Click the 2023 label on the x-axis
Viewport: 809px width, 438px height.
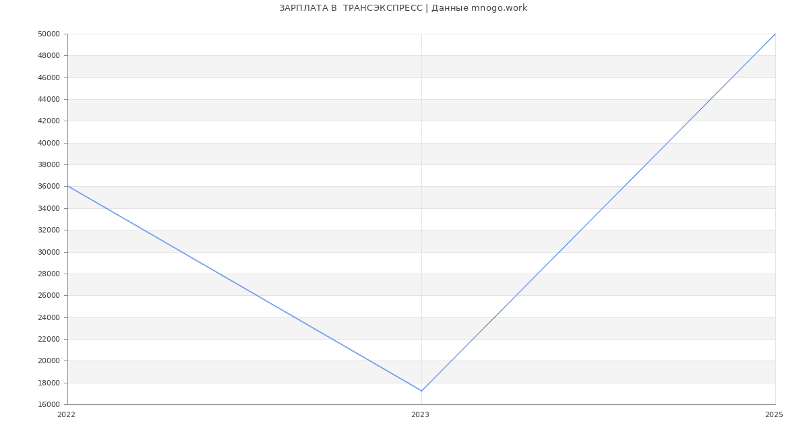click(420, 415)
